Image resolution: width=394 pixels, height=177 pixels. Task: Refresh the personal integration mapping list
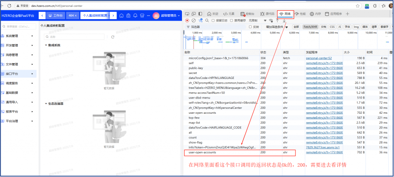[x=113, y=37]
